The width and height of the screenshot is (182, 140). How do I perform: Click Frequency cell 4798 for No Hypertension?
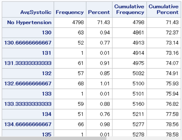pos(78,22)
